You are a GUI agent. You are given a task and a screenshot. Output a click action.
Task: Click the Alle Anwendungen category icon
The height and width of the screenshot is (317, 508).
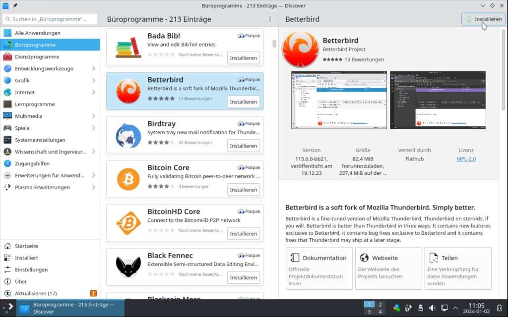click(x=7, y=33)
